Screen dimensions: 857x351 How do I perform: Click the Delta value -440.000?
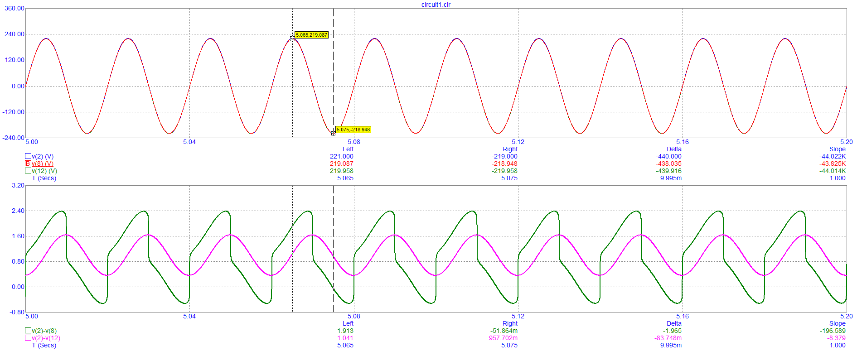[x=669, y=156]
